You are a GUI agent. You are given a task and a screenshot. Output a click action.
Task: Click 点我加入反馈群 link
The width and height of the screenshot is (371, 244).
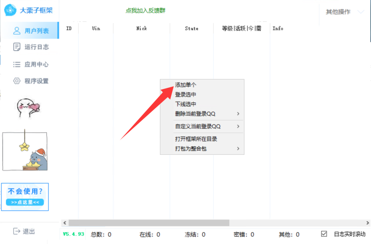click(145, 11)
